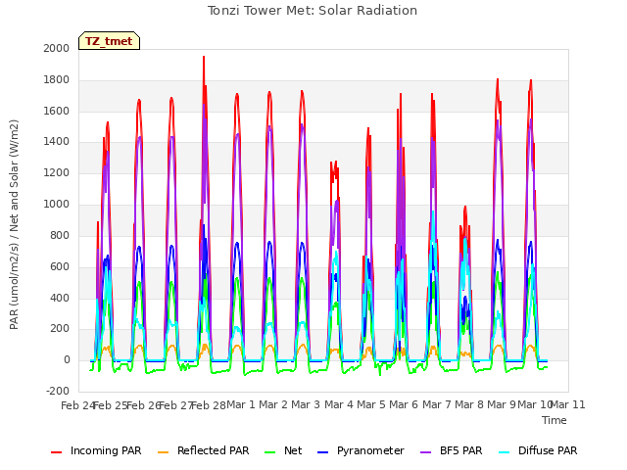
Task: Click the x-axis label Mar 11
Action: pyautogui.click(x=568, y=404)
